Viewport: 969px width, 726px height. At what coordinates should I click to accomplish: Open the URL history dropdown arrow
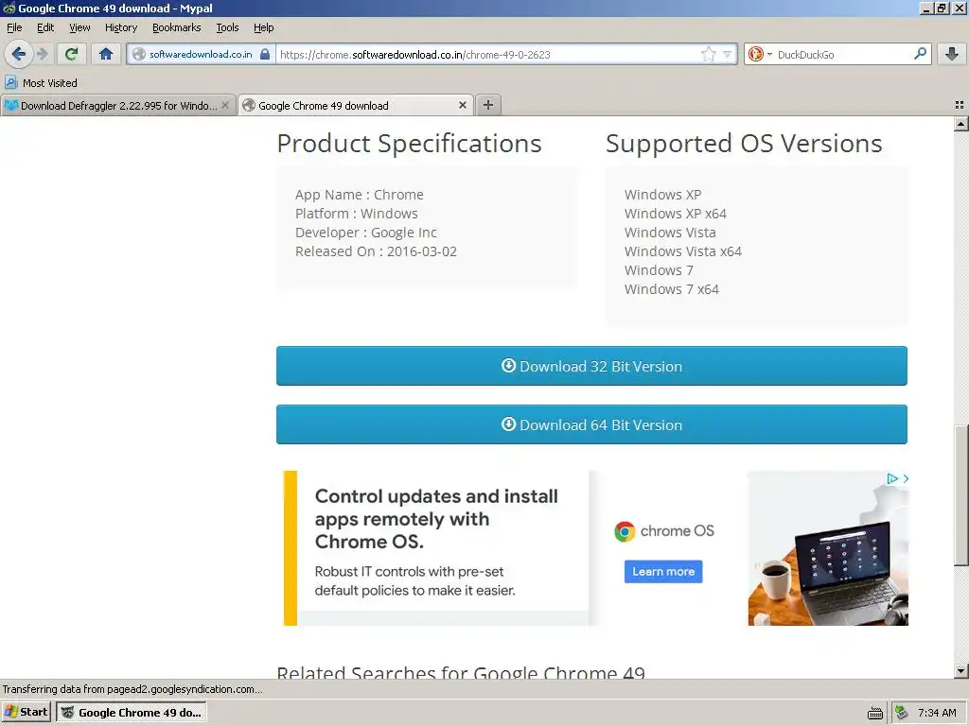(x=728, y=54)
